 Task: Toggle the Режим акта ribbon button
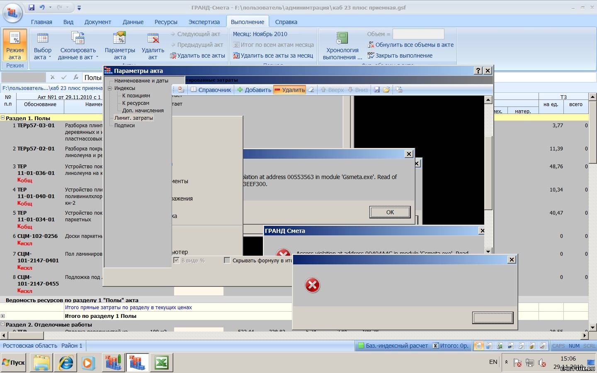coord(15,45)
